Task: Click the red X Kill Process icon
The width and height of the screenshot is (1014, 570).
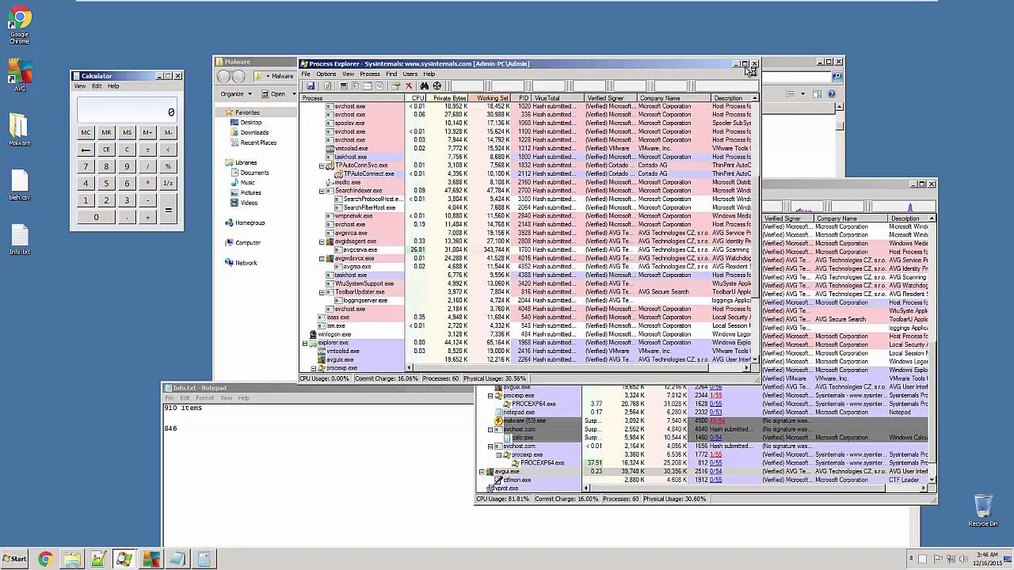Action: (x=409, y=85)
